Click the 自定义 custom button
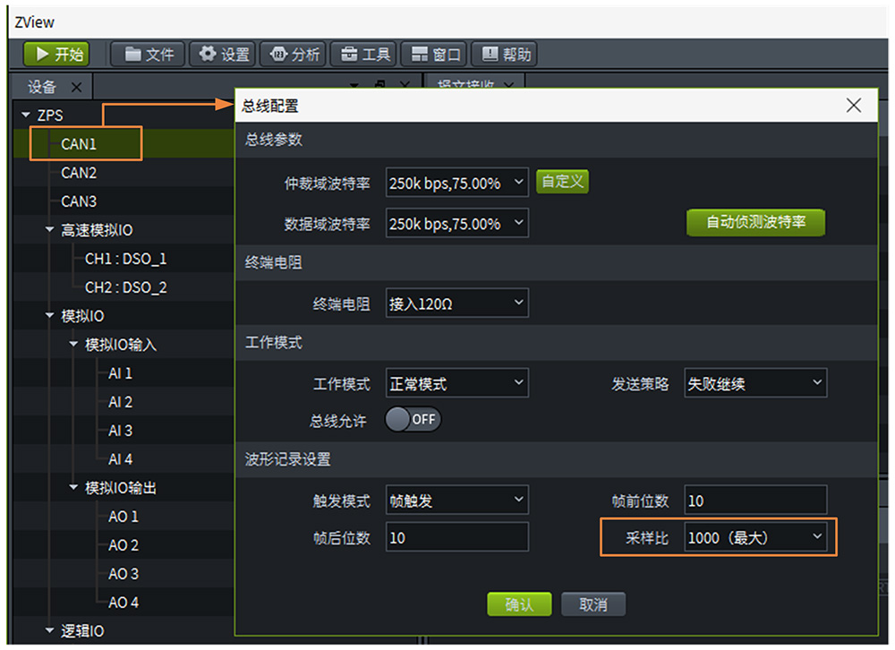 (x=562, y=181)
